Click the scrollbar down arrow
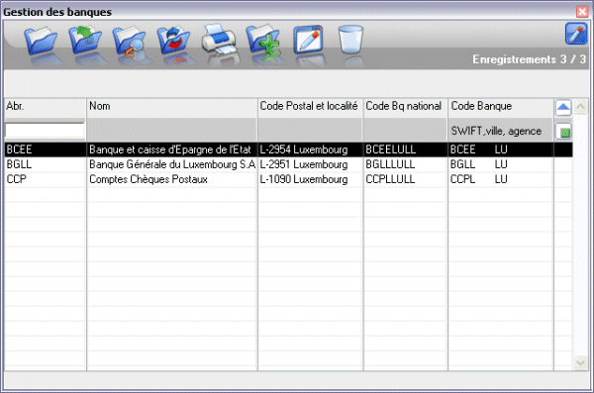Viewport: 594px width, 393px height. (580, 362)
